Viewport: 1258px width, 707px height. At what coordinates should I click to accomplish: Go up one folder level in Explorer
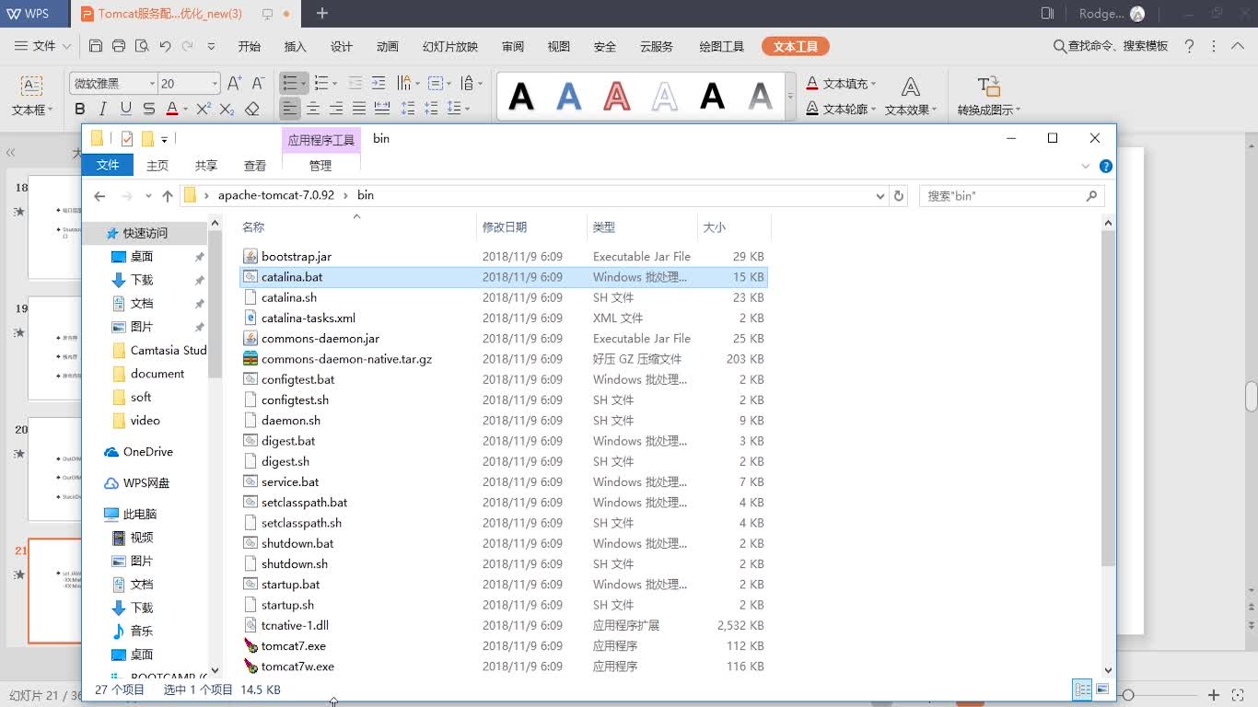(x=168, y=195)
